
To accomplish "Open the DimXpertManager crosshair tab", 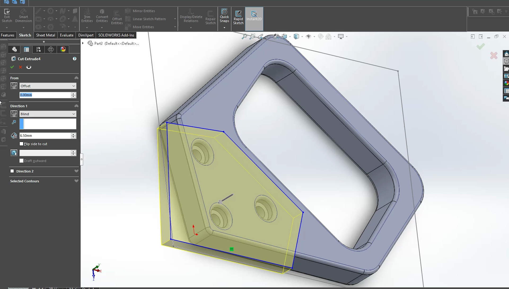I will 51,49.
